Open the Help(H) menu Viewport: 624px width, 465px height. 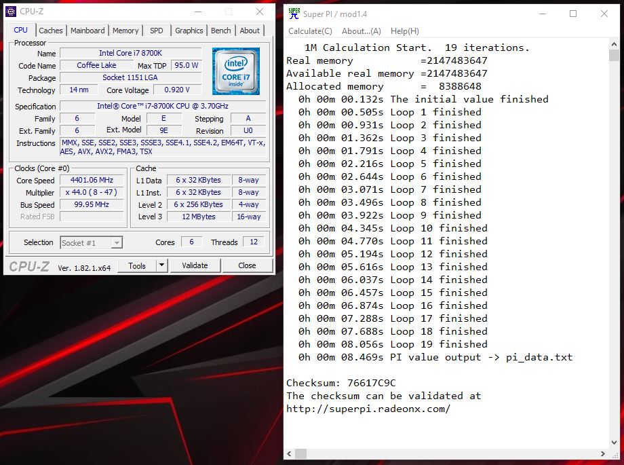click(404, 31)
